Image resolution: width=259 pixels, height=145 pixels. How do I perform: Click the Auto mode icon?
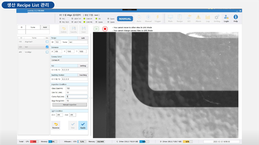coord(139,18)
